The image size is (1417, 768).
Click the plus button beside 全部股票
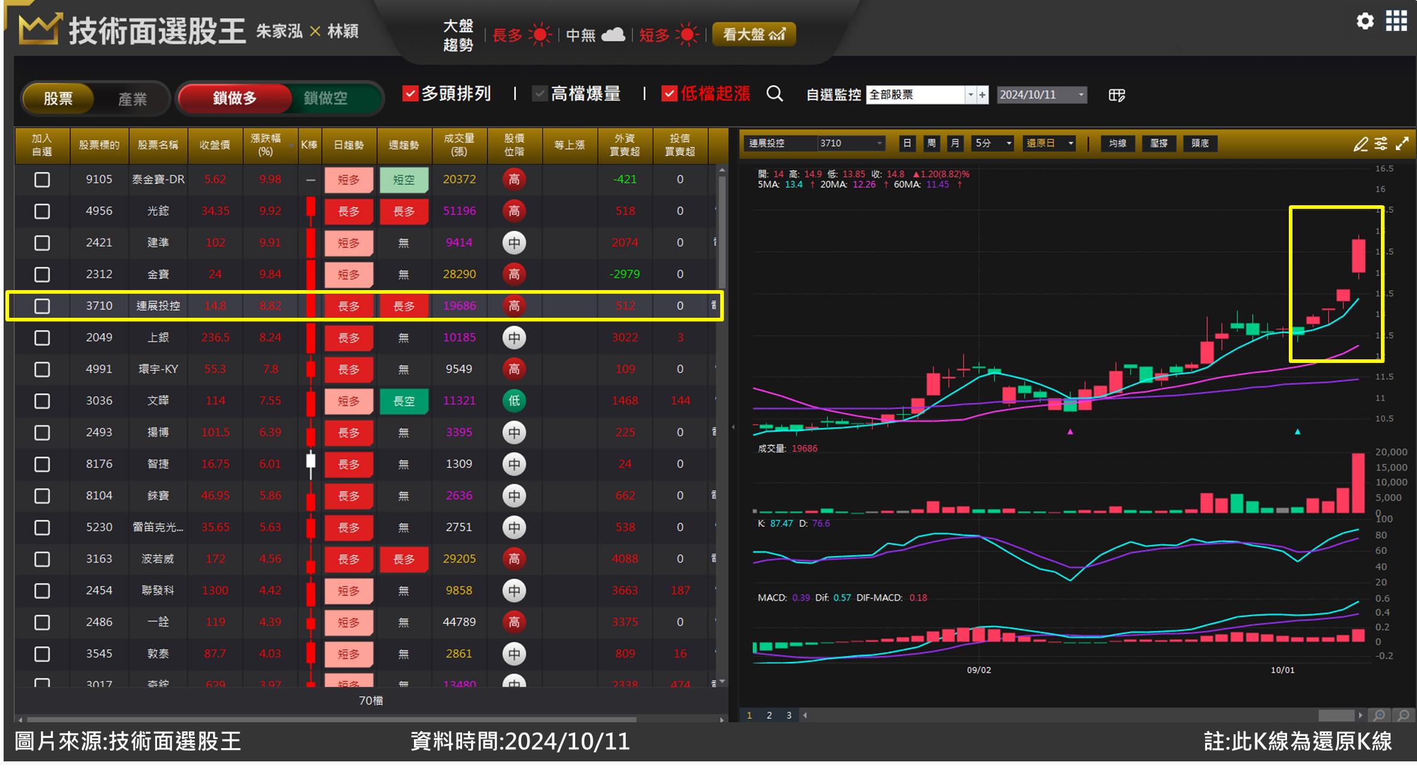pos(983,95)
